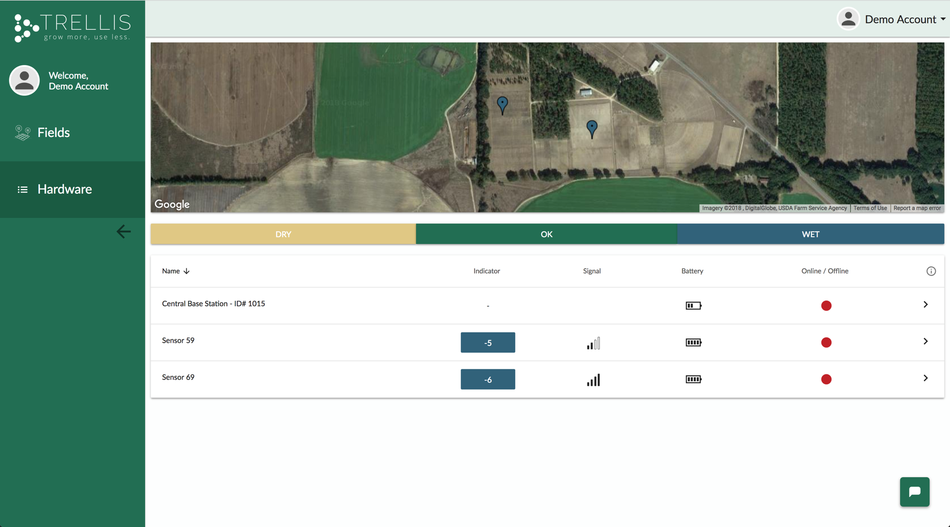Click Sensor 59 battery icon
Image resolution: width=950 pixels, height=527 pixels.
pos(693,342)
